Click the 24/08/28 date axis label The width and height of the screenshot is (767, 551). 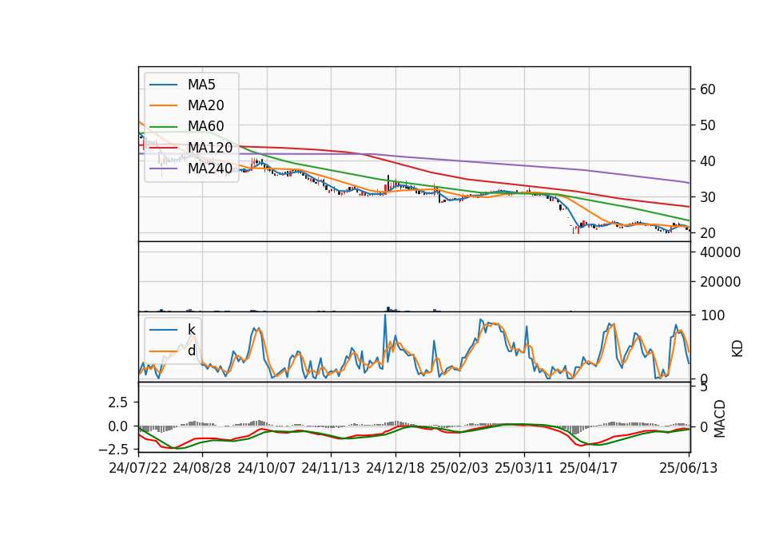[x=202, y=468]
